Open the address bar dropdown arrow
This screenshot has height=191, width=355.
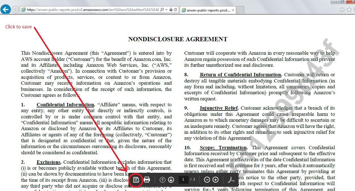pos(167,10)
